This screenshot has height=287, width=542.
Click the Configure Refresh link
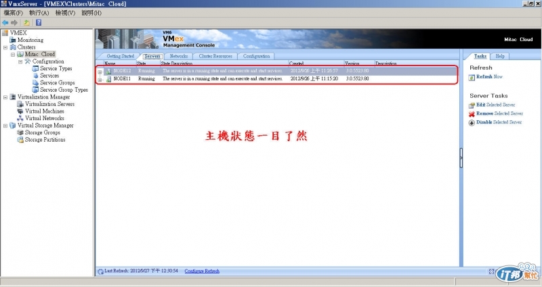(202, 271)
